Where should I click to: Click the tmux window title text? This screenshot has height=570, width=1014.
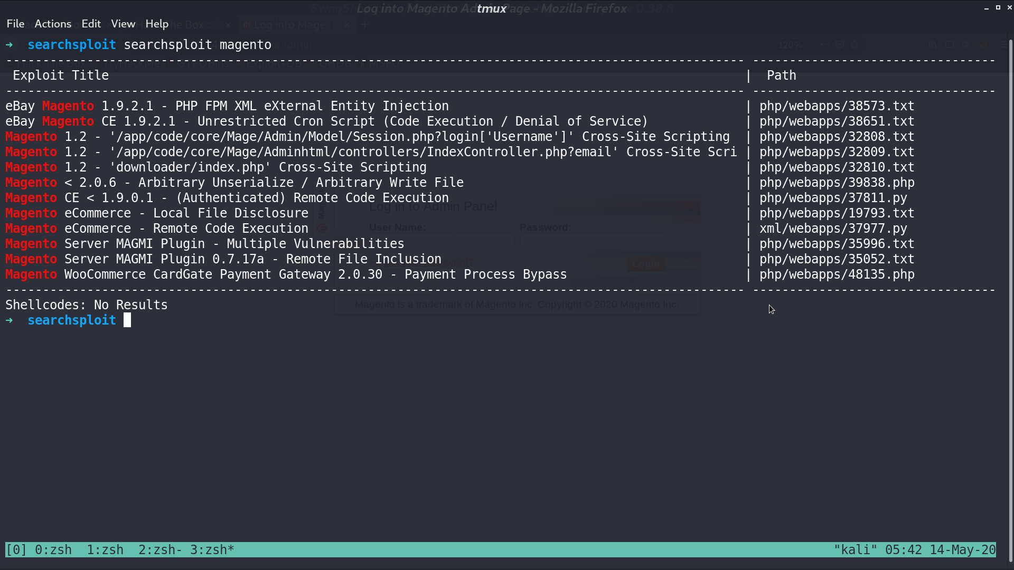click(492, 8)
